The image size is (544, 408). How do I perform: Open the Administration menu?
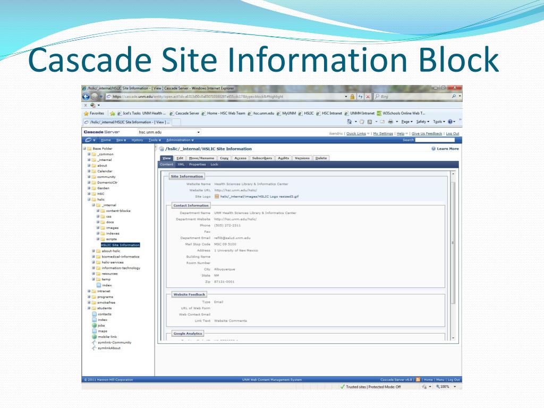coord(180,140)
